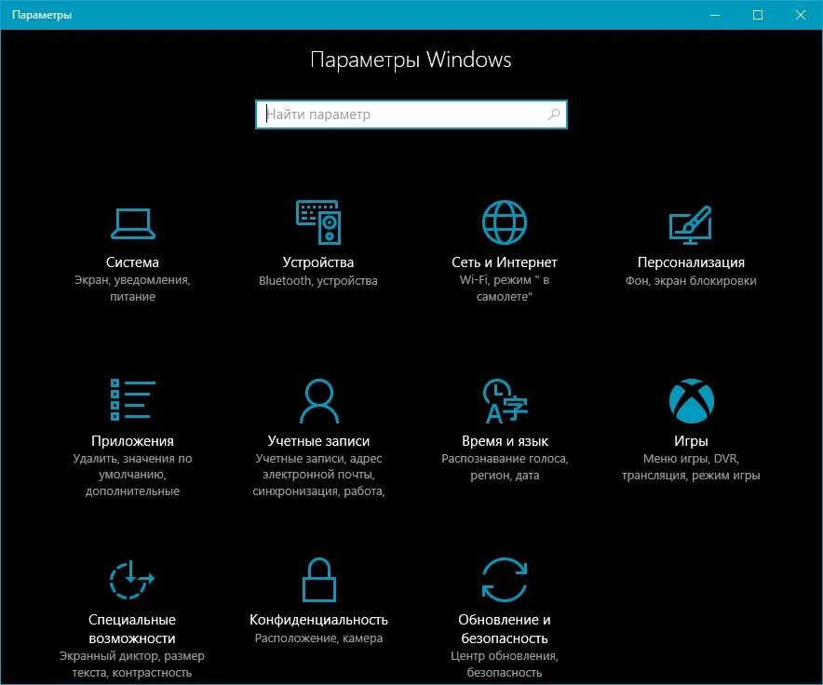Click 'Экран, уведомления, питание' description
This screenshot has width=823, height=685.
click(x=132, y=289)
